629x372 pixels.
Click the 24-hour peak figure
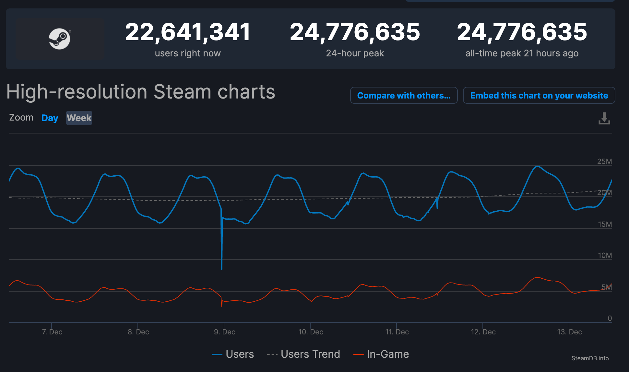click(x=355, y=32)
